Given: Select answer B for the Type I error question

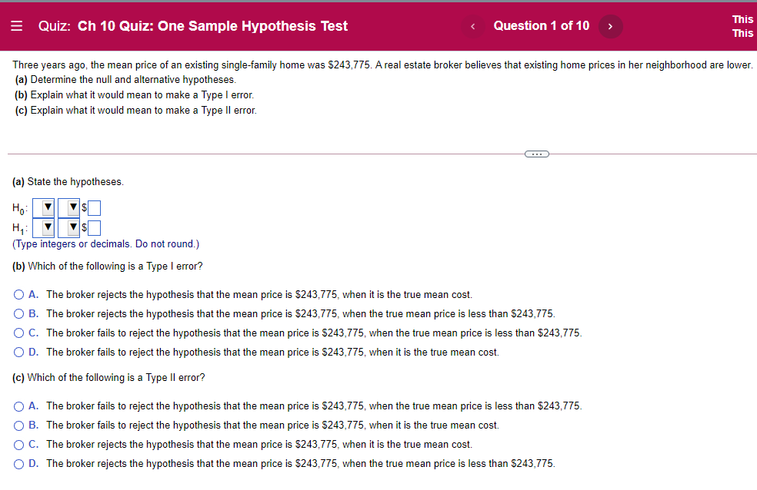Looking at the screenshot, I should tap(18, 313).
